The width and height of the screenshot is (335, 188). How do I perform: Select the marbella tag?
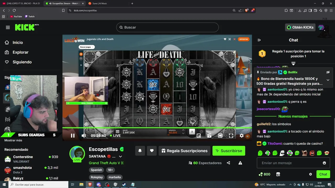point(115,177)
